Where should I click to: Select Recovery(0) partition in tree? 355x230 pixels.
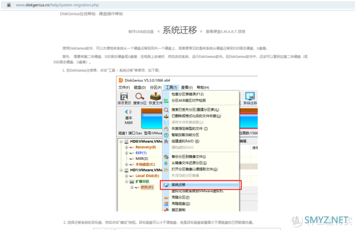coord(146,147)
